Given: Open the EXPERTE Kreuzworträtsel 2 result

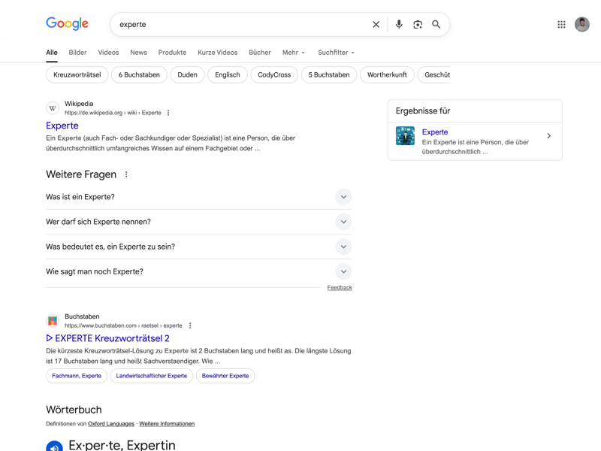Looking at the screenshot, I should tap(107, 339).
